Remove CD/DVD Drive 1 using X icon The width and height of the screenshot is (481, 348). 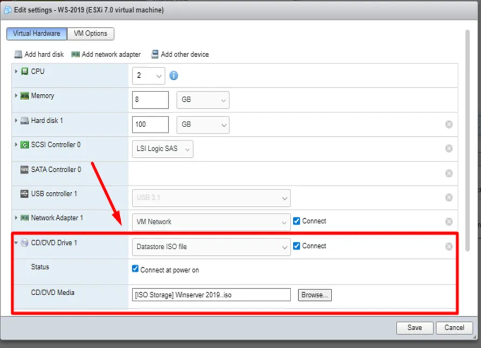[x=449, y=247]
